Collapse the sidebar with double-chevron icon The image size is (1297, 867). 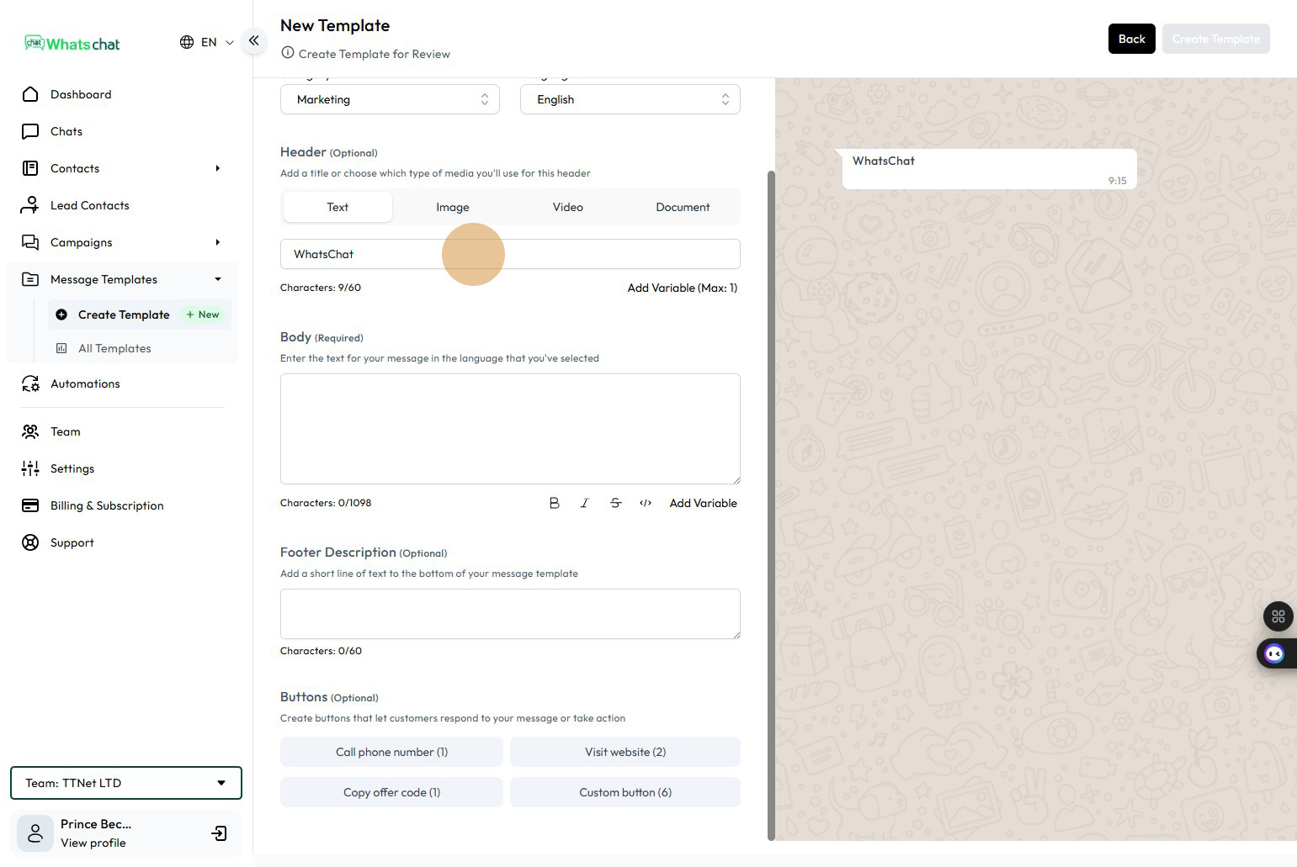(x=253, y=40)
